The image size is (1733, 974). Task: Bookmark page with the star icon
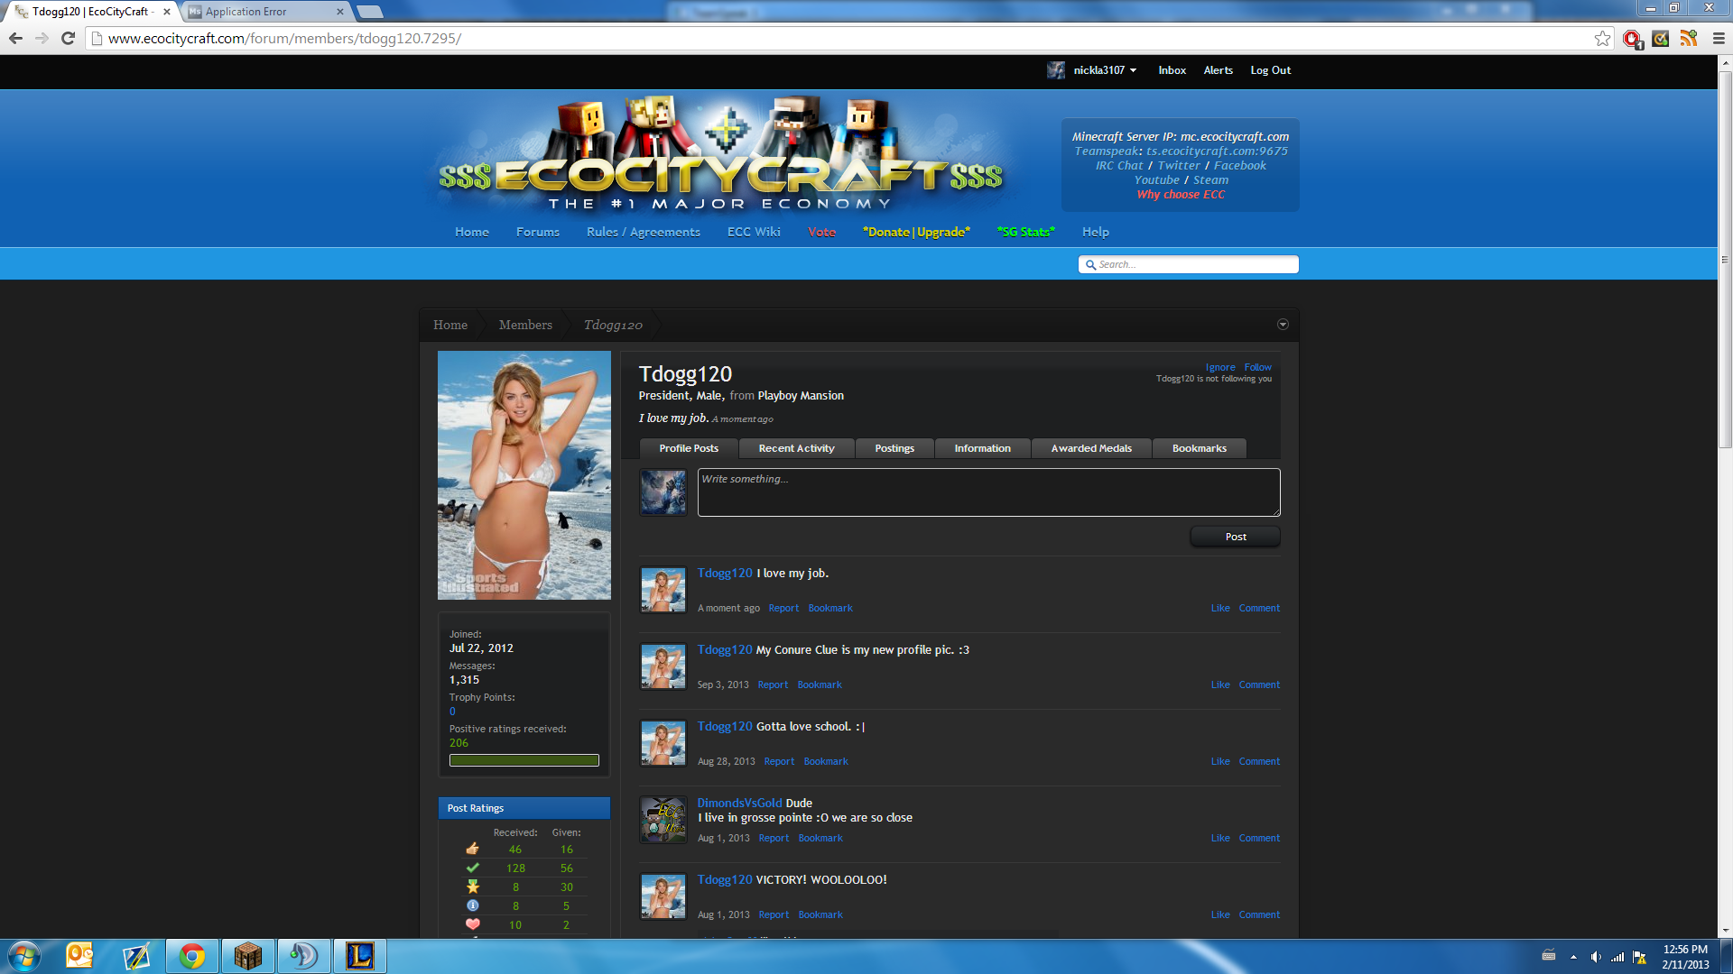1602,38
